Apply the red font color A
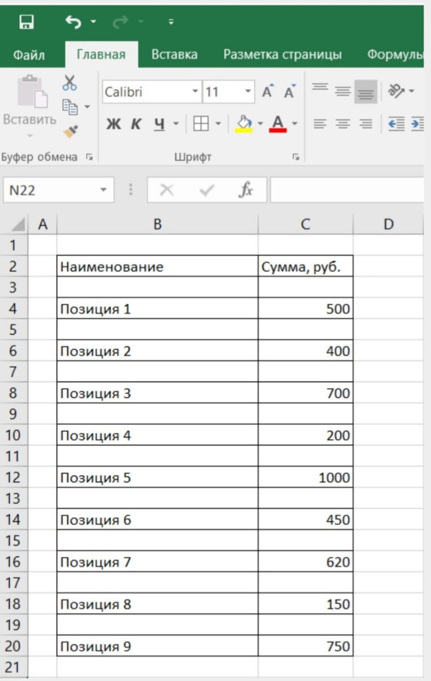Image resolution: width=431 pixels, height=681 pixels. click(x=278, y=124)
